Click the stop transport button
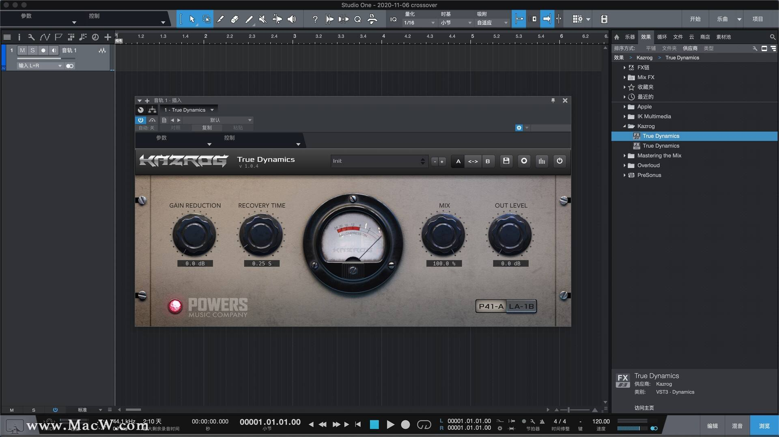Viewport: 779px width, 437px height. click(x=374, y=424)
